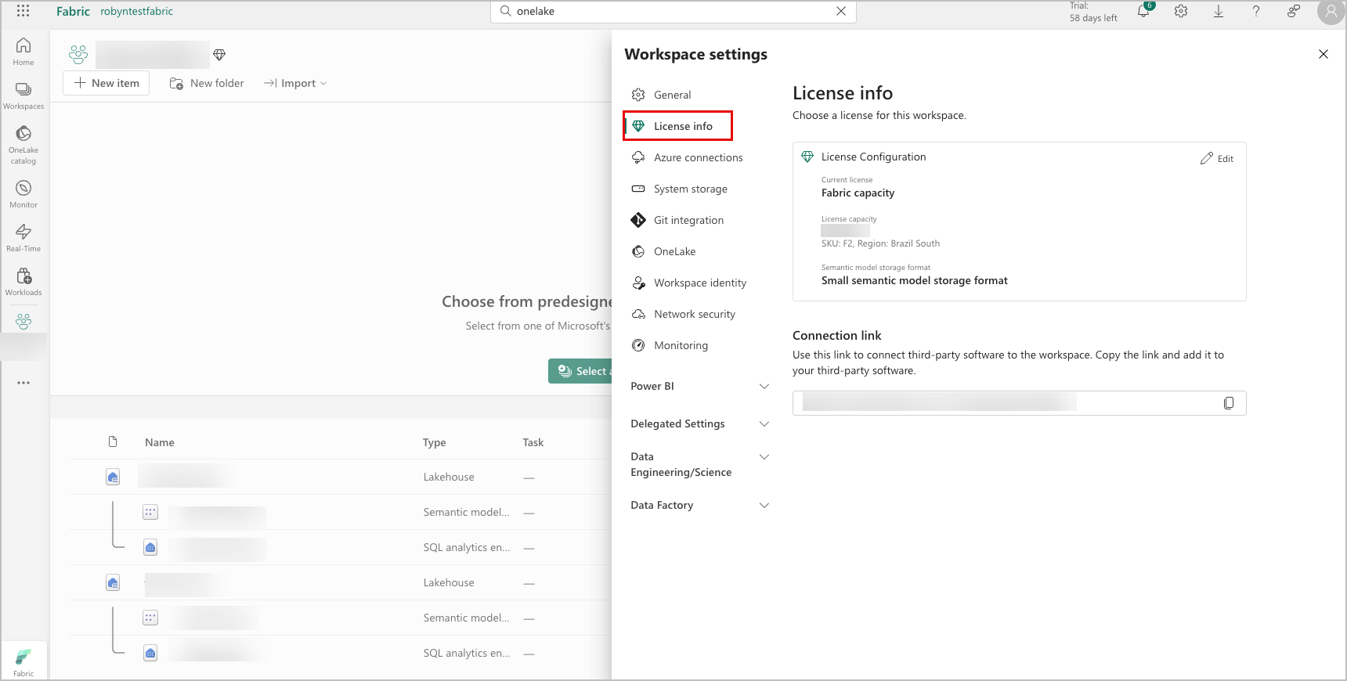Click the Task column header
Image resolution: width=1347 pixels, height=681 pixels.
533,442
